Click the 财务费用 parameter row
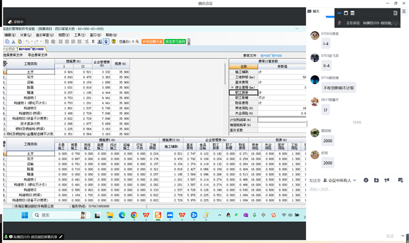 coord(268,103)
